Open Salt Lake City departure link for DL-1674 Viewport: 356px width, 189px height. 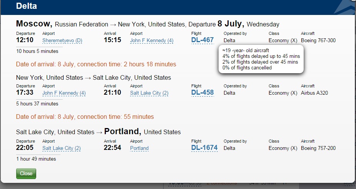pos(61,148)
